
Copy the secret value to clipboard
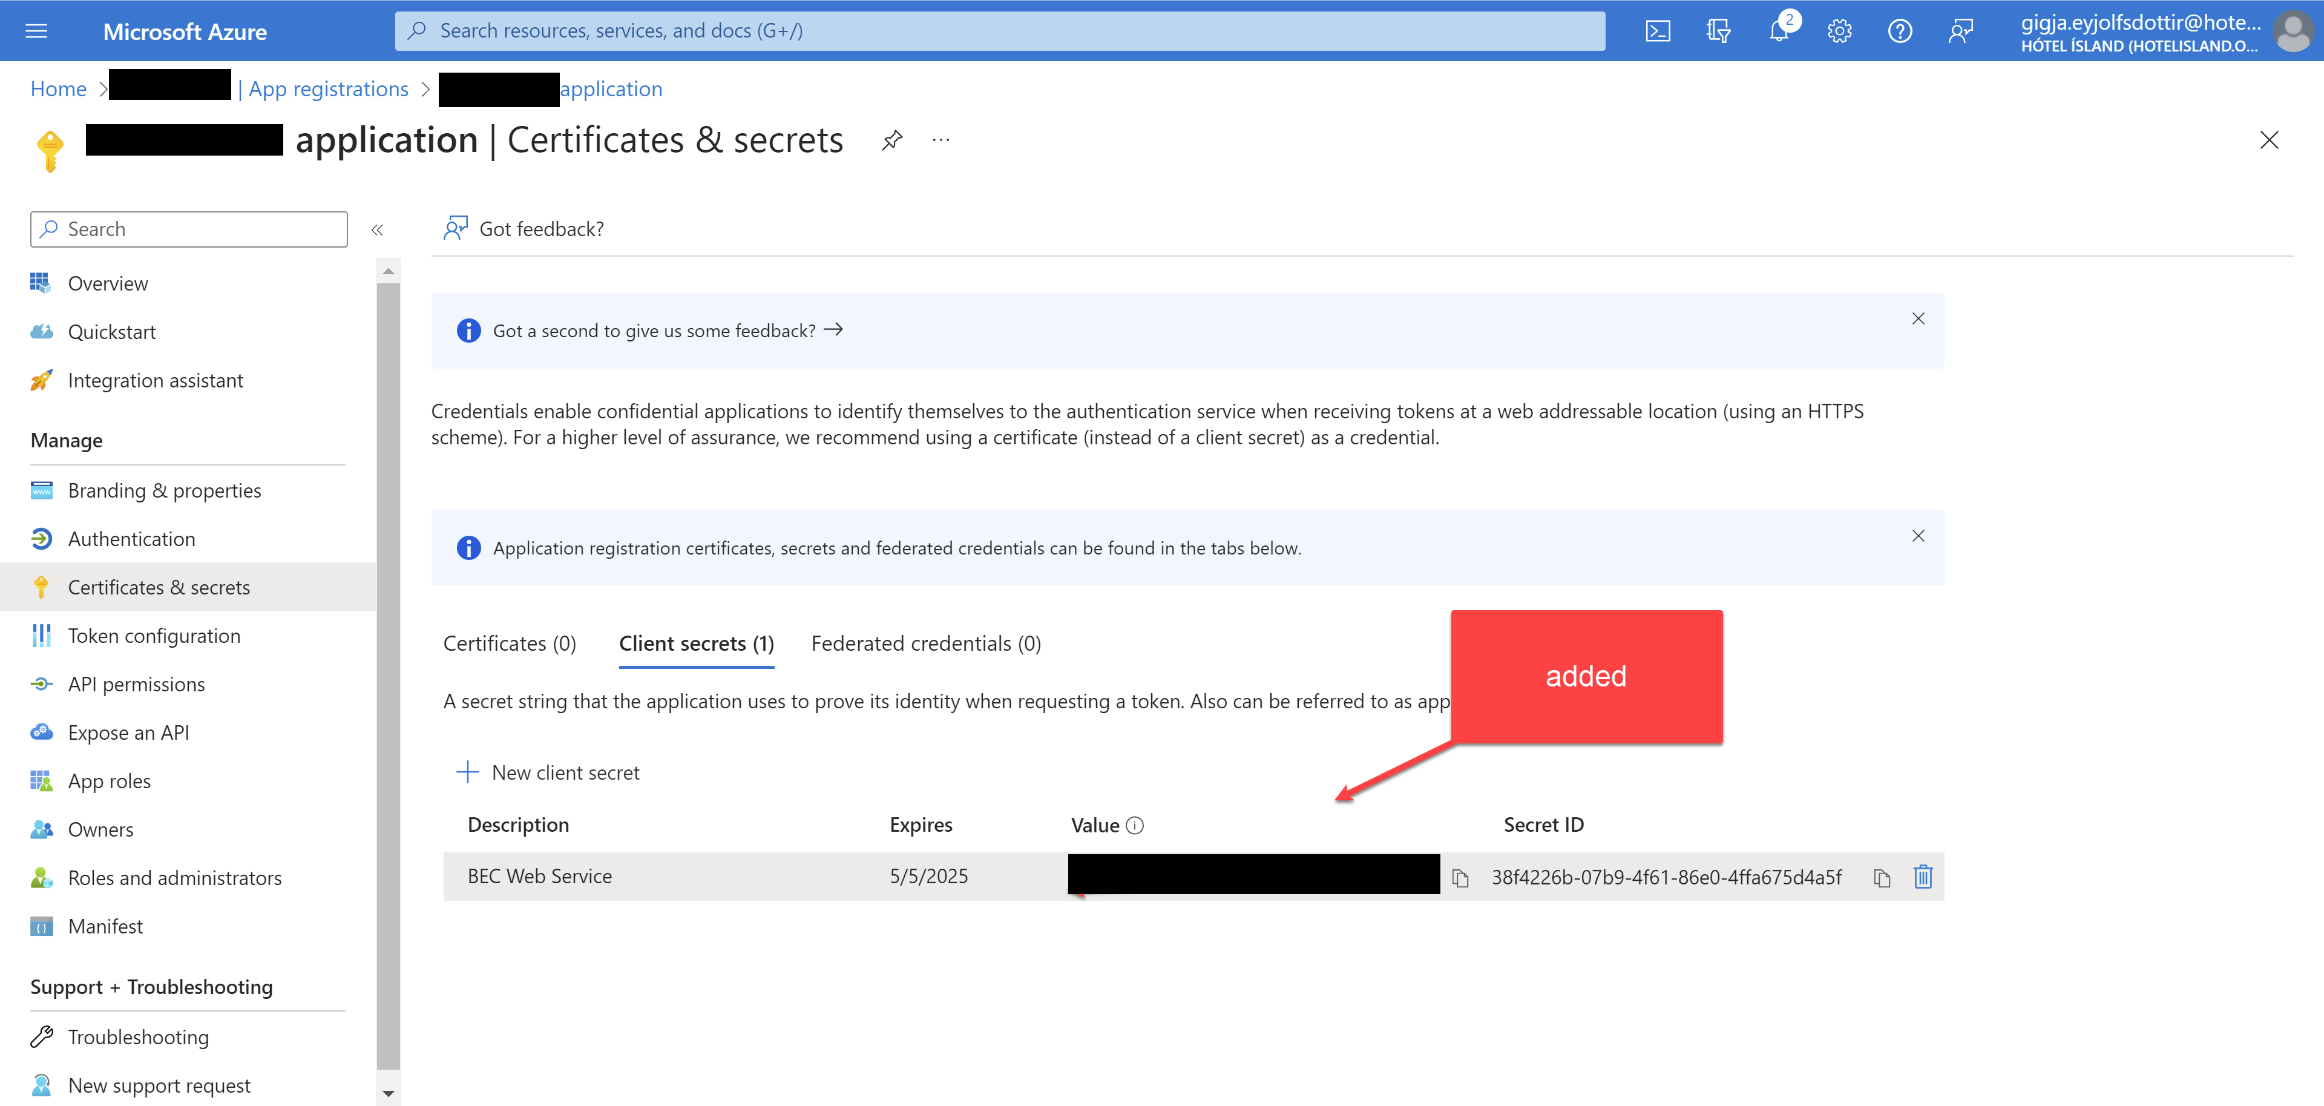click(1460, 878)
